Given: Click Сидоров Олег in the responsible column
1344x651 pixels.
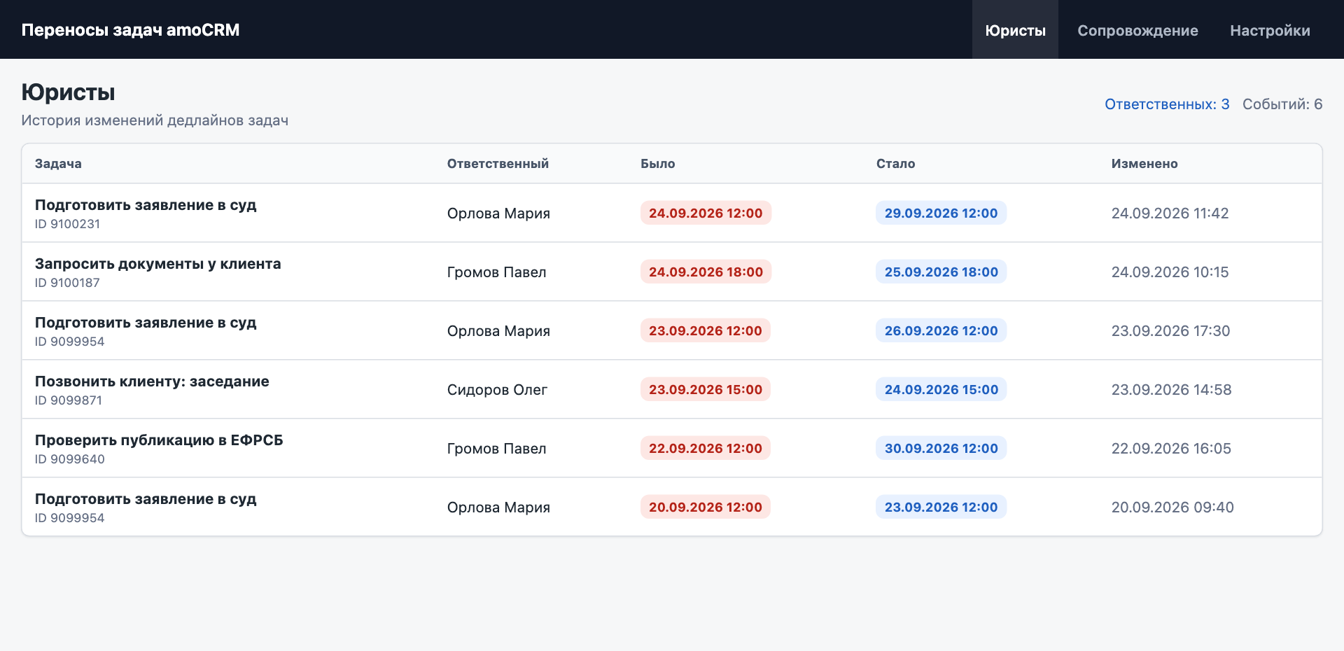Looking at the screenshot, I should click(x=497, y=390).
